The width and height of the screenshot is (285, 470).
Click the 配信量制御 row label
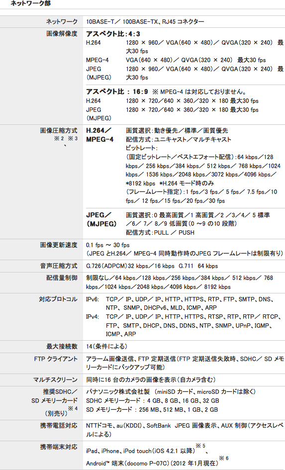[62, 278]
